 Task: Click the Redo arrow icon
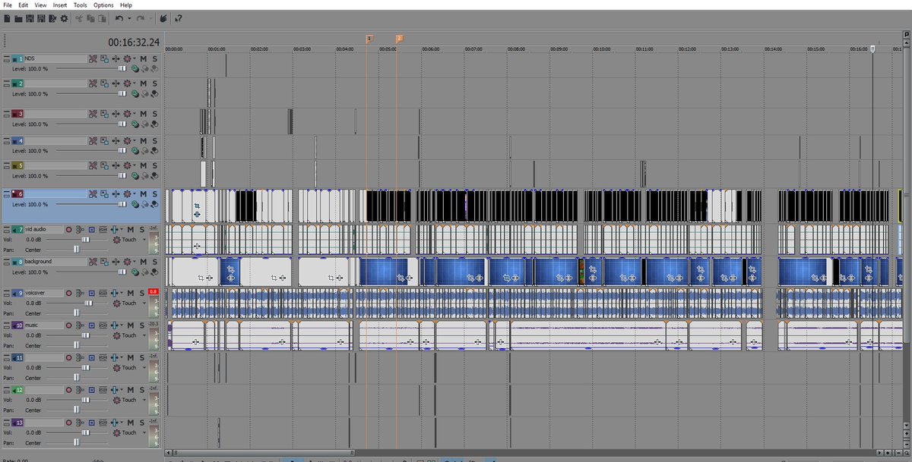point(141,18)
